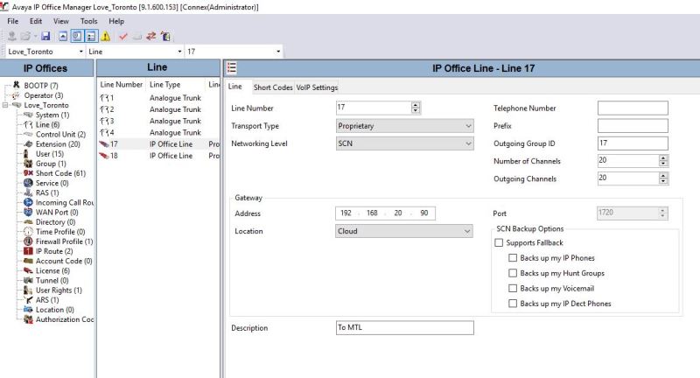The height and width of the screenshot is (378, 700).
Task: Click the Save configuration floppy icon
Action: point(45,36)
